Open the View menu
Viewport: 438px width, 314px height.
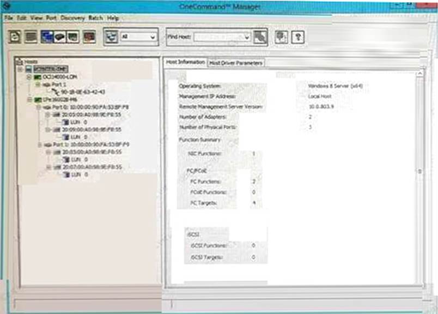[36, 18]
